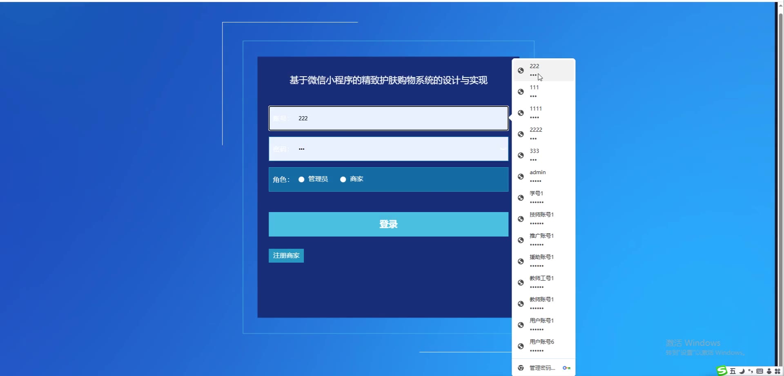Click the 登录 login button
The width and height of the screenshot is (784, 376).
[388, 224]
